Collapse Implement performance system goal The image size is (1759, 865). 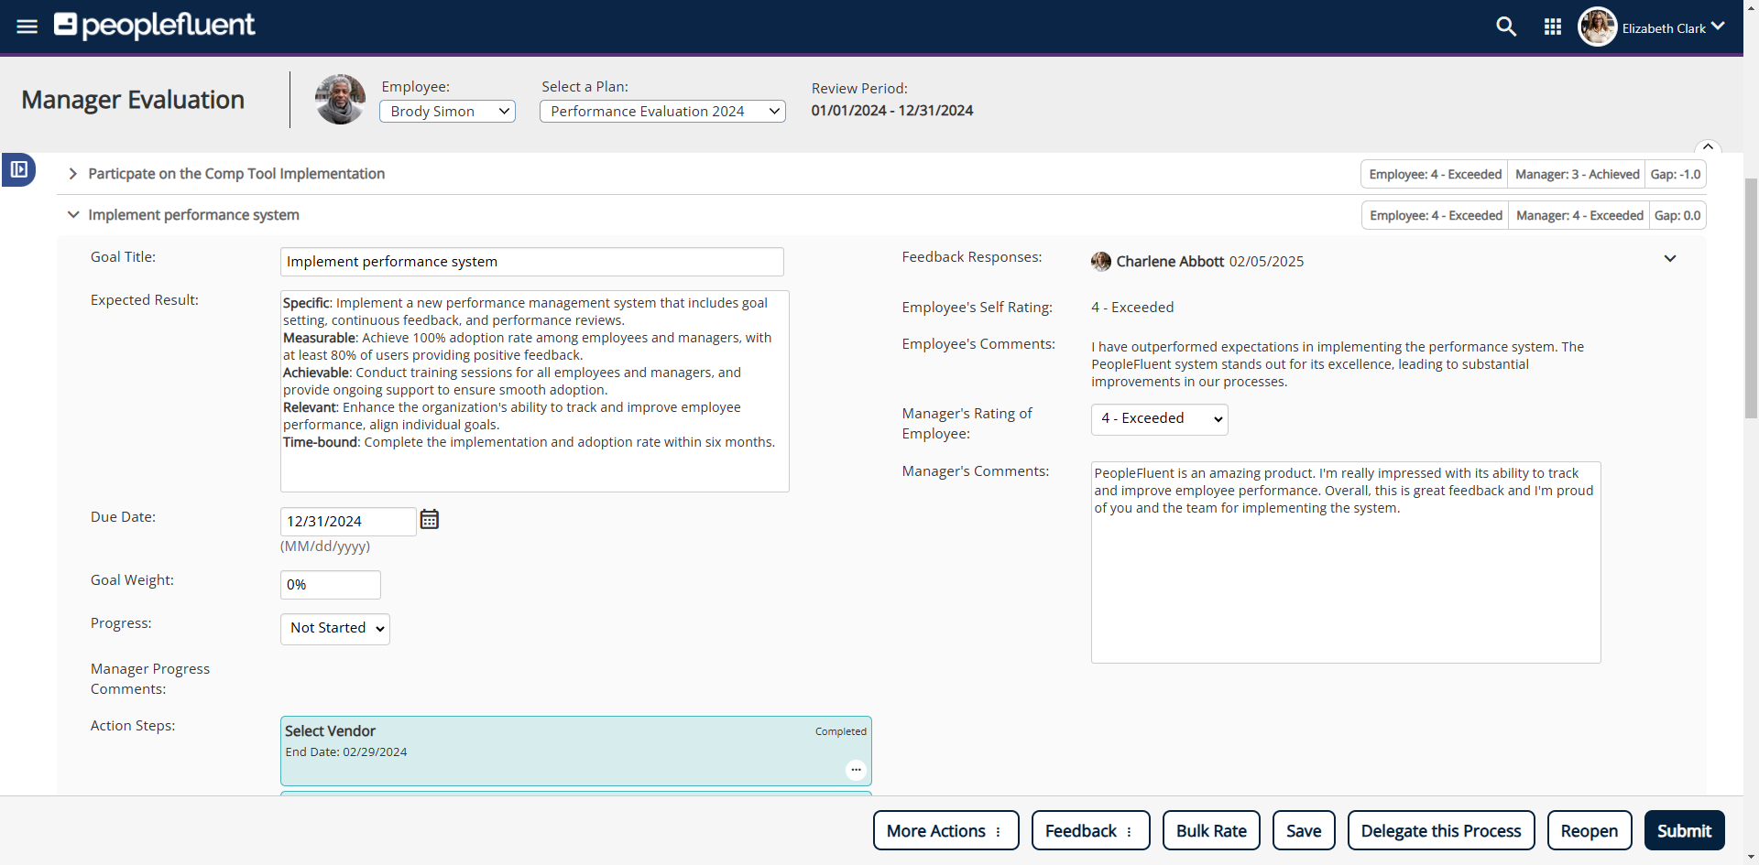(x=73, y=215)
